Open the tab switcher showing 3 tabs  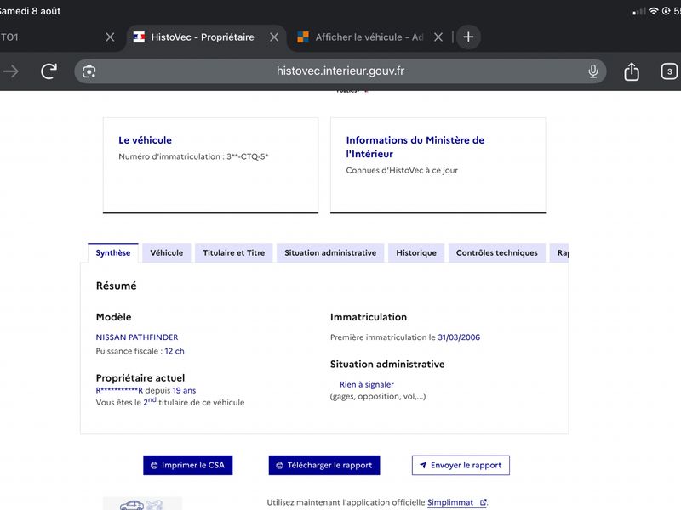pos(669,71)
